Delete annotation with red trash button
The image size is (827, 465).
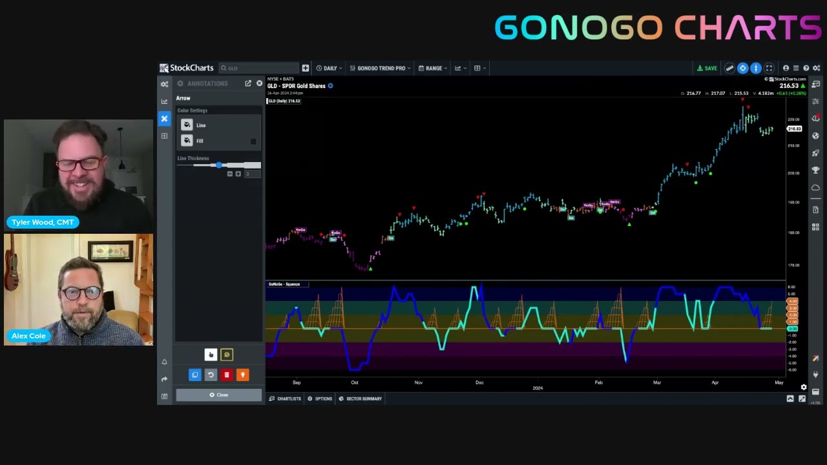tap(227, 375)
